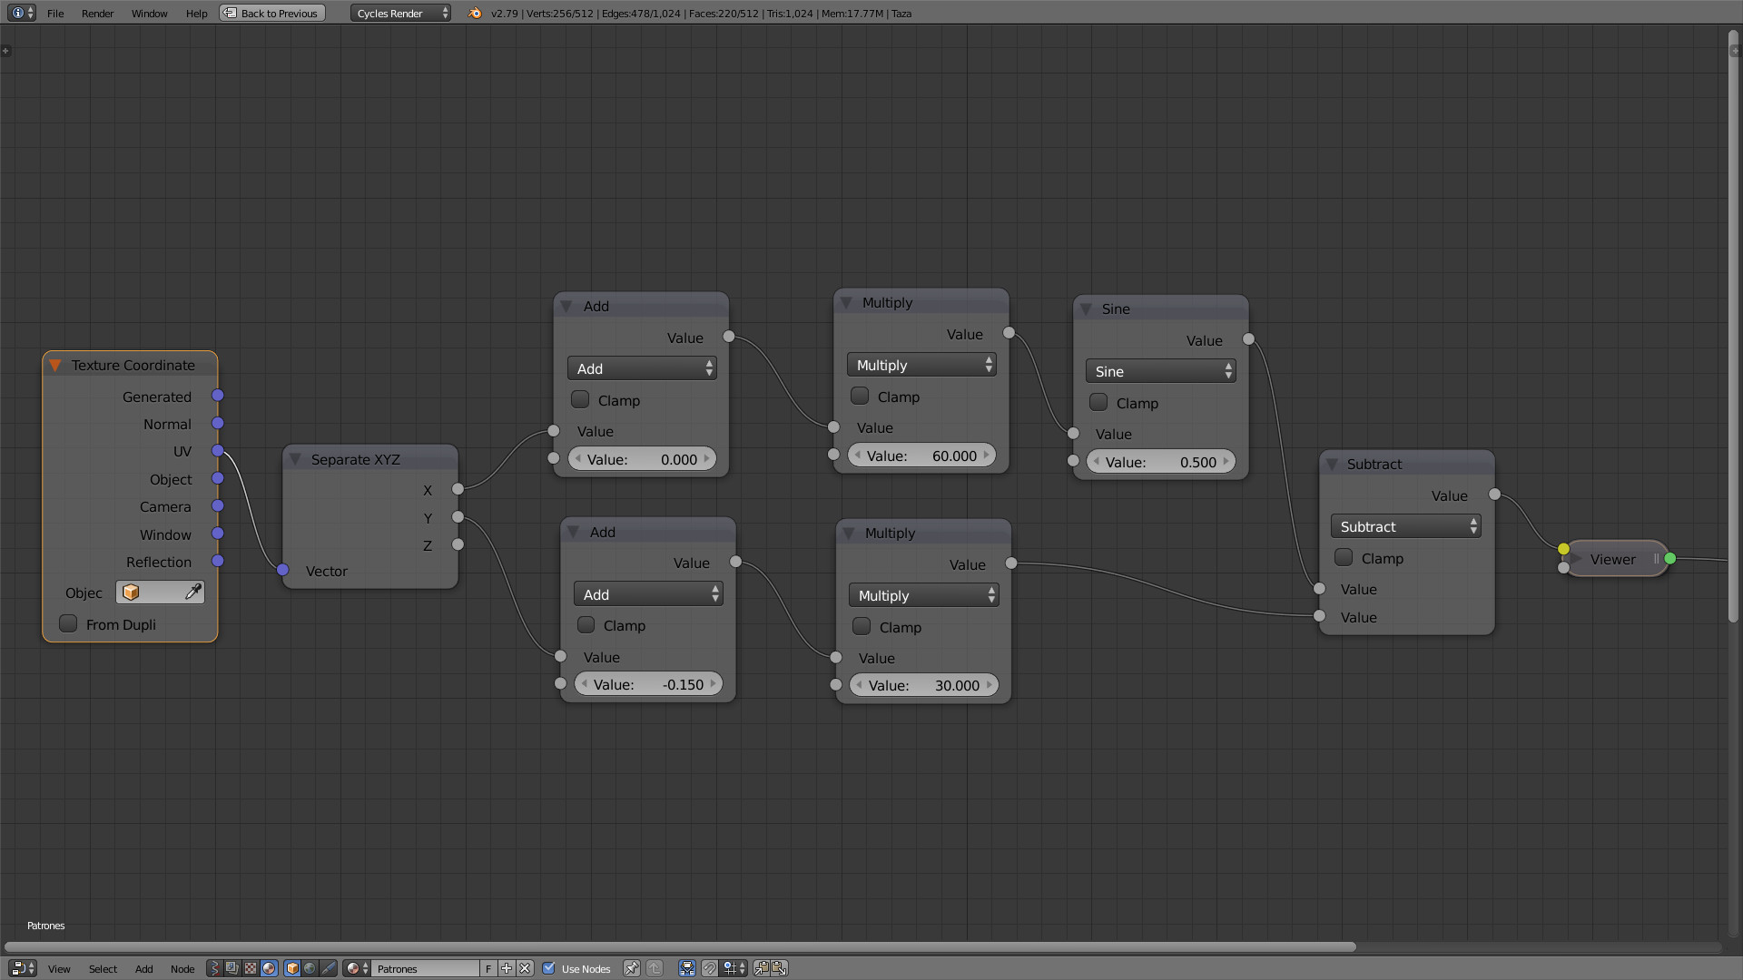Click Value 0.500 field on Sine node
The height and width of the screenshot is (980, 1743).
pos(1160,462)
